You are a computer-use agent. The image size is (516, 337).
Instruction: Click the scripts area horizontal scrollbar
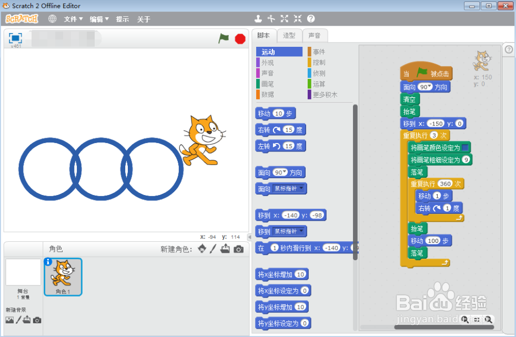pyautogui.click(x=444, y=327)
